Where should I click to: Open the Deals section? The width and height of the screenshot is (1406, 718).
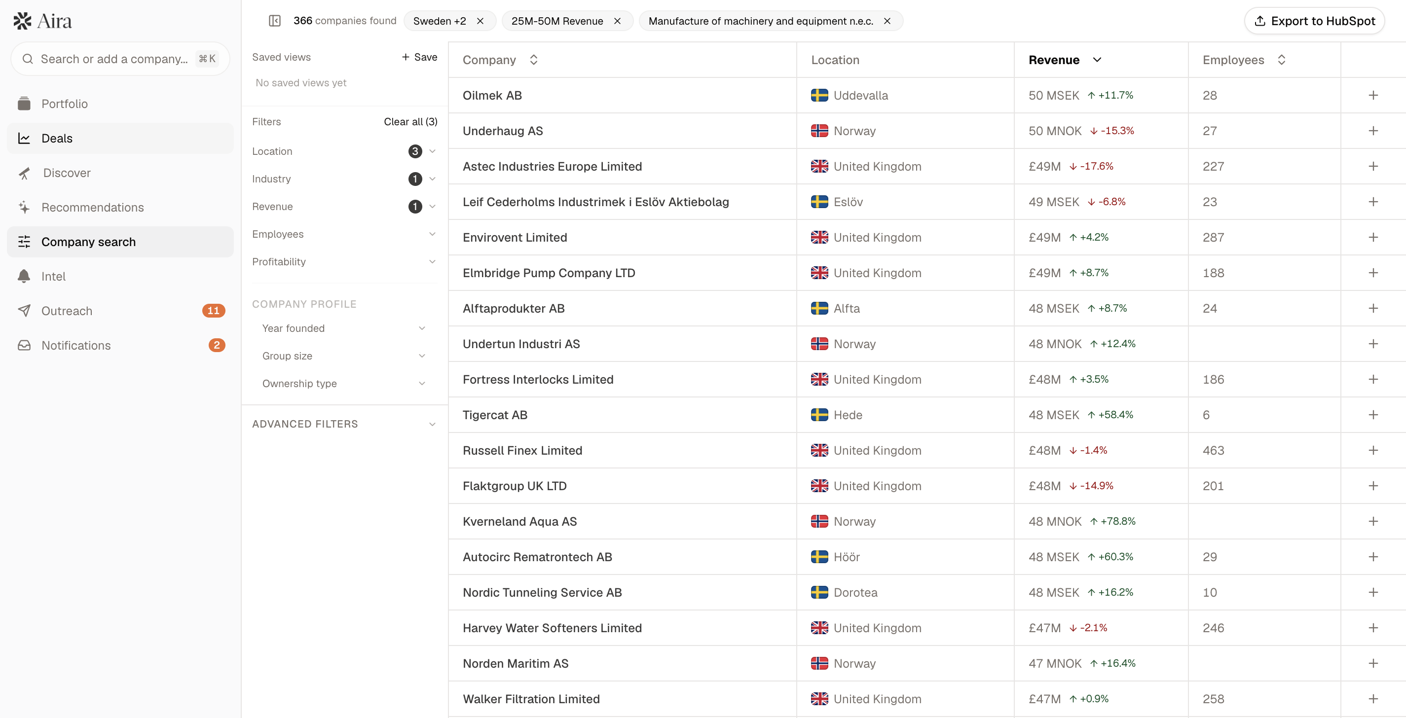(x=120, y=138)
